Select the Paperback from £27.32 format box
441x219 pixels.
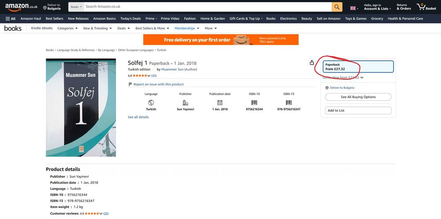tap(358, 67)
